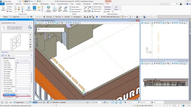The height and width of the screenshot is (107, 191).
Task: Click the Manipulate Path tool
Action: pos(75,11)
